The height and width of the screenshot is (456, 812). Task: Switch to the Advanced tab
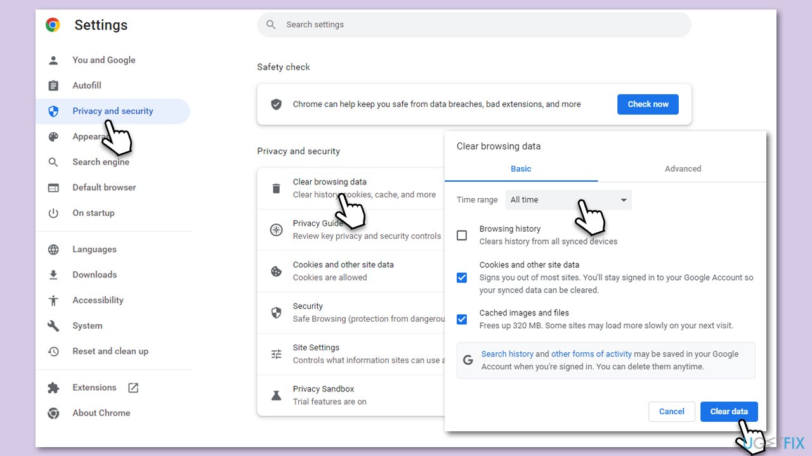click(683, 169)
